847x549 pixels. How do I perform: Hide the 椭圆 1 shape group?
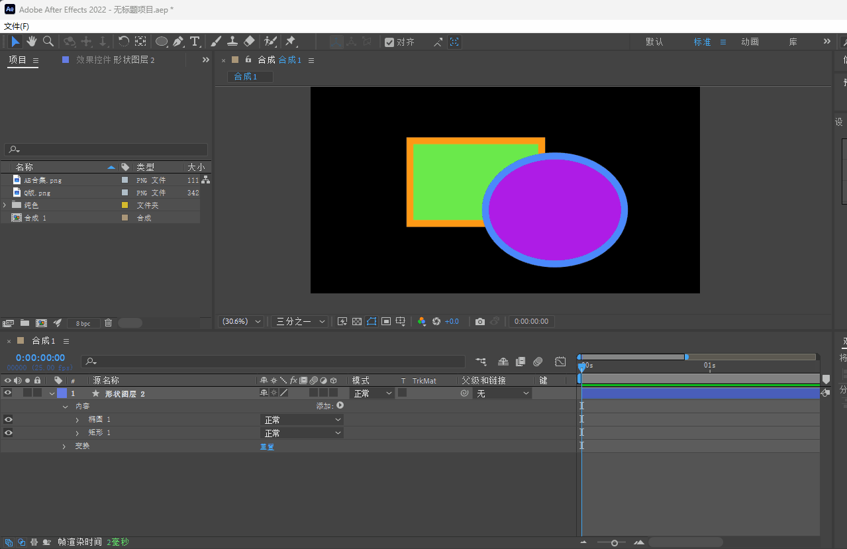(x=8, y=419)
